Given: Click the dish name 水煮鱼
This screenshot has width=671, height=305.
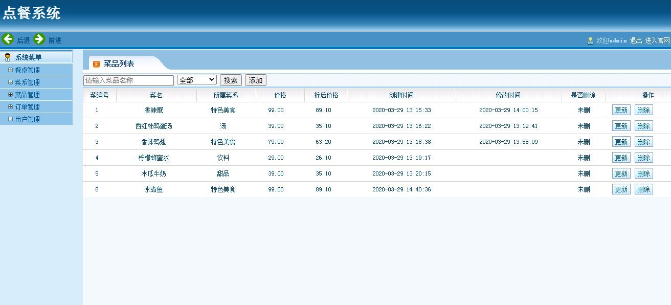Looking at the screenshot, I should click(153, 189).
